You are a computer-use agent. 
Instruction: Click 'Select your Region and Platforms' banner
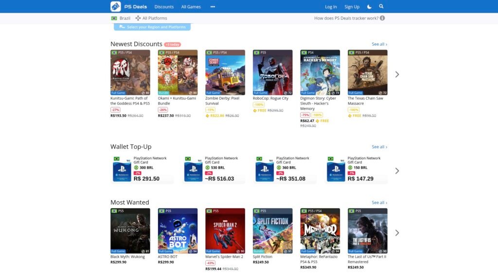coord(152,27)
